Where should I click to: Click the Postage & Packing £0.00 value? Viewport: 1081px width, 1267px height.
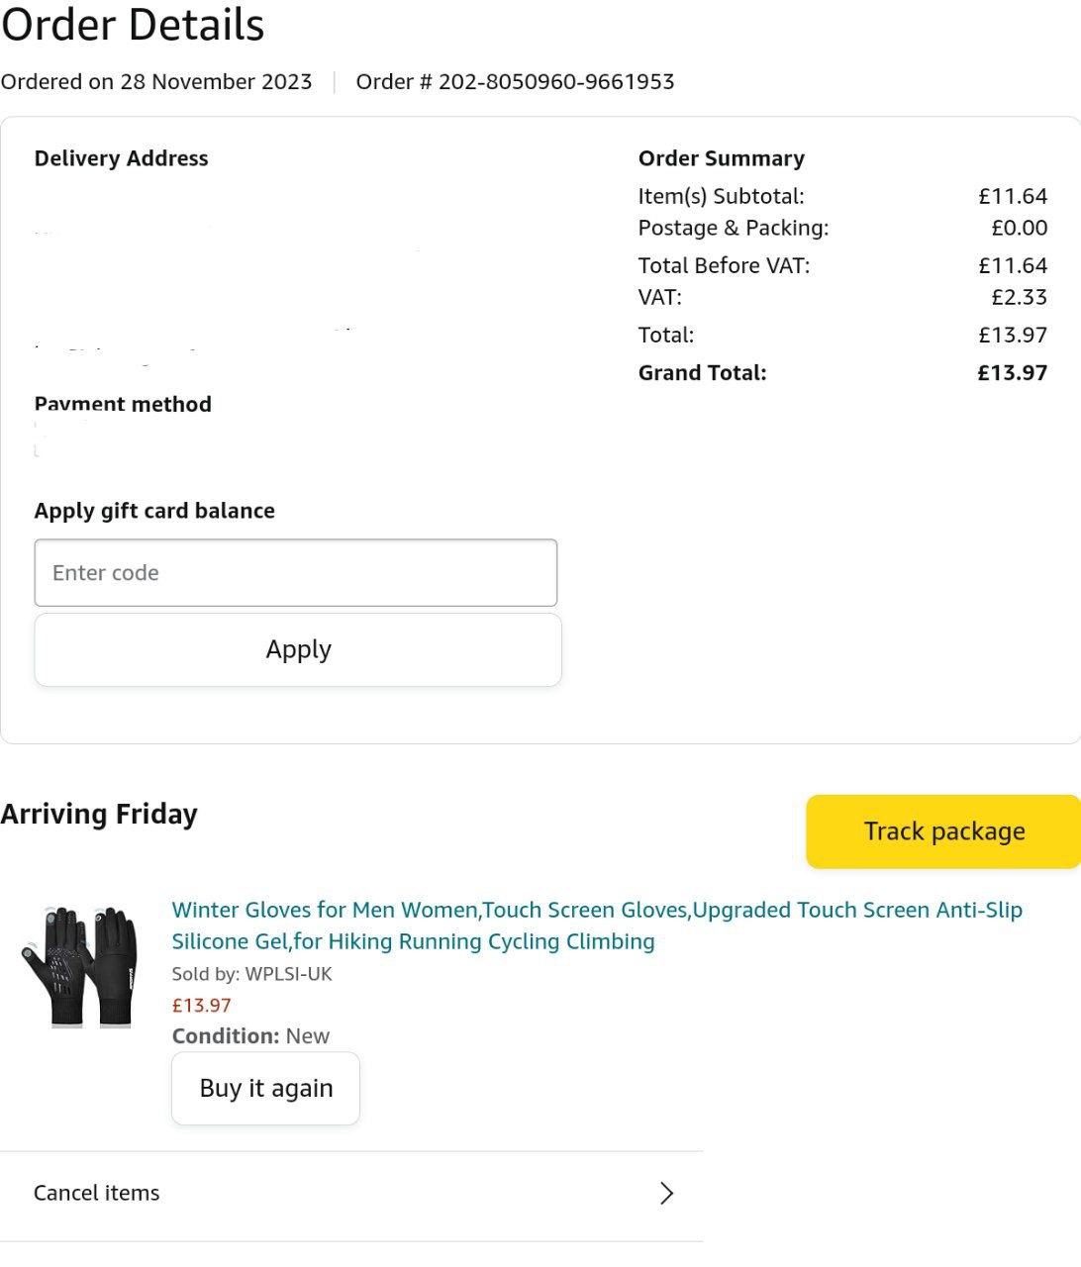click(x=1019, y=228)
